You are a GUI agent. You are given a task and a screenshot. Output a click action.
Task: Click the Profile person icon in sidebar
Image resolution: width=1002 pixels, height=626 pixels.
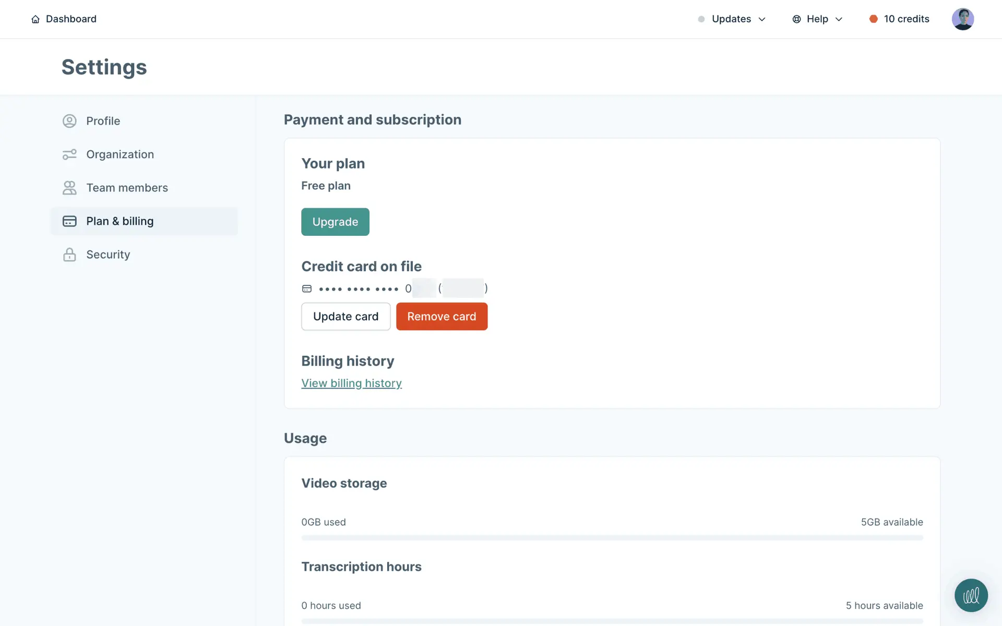[x=69, y=121]
